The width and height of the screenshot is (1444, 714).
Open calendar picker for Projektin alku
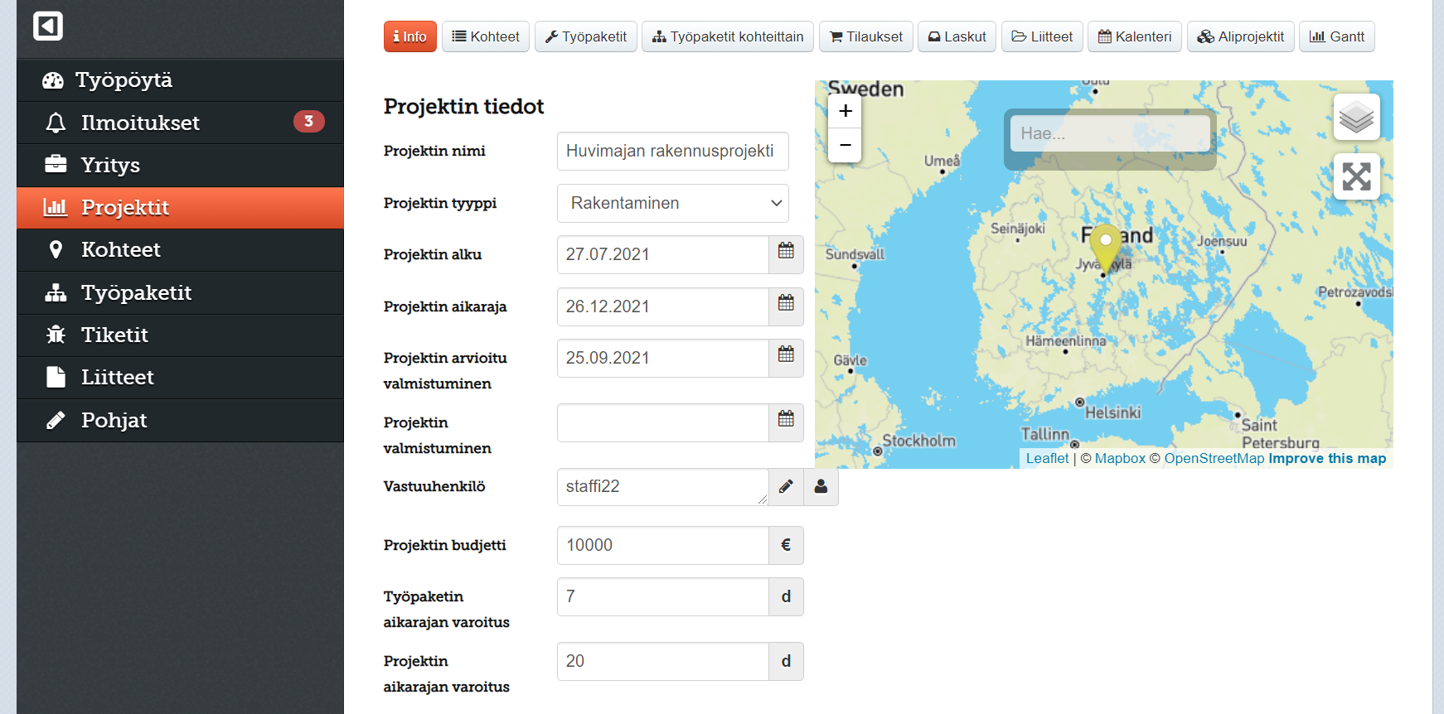coord(786,254)
